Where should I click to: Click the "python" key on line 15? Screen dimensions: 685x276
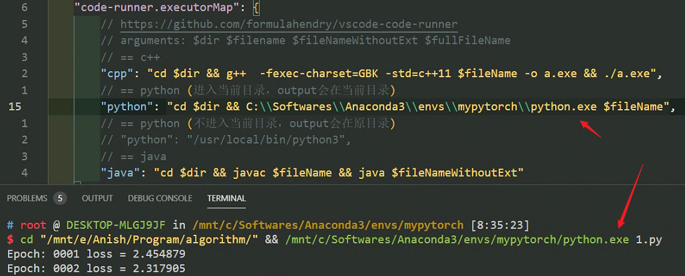coord(126,106)
